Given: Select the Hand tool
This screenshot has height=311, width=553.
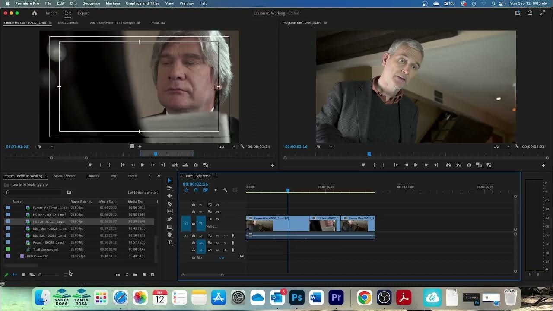Looking at the screenshot, I should point(169,235).
